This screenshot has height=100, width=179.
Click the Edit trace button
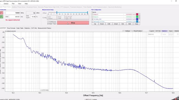click(109, 24)
